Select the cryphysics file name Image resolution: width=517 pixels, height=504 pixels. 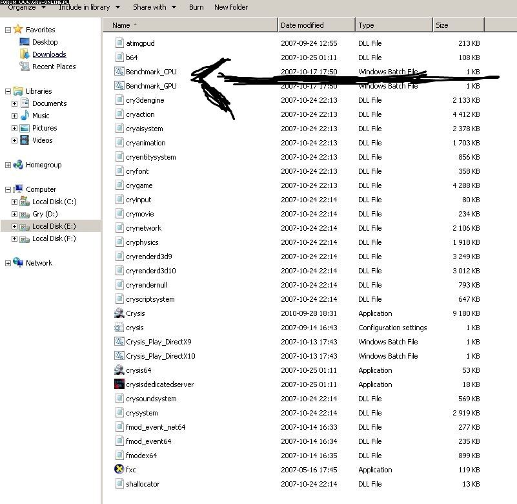[x=142, y=242]
